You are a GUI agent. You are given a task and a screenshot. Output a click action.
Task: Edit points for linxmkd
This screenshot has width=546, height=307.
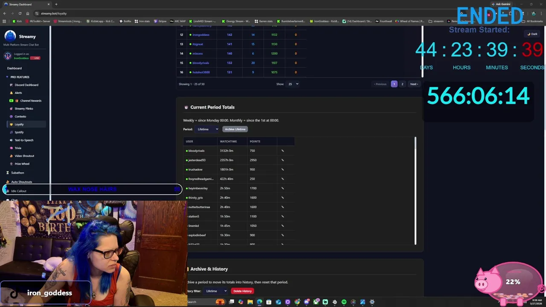point(282,226)
